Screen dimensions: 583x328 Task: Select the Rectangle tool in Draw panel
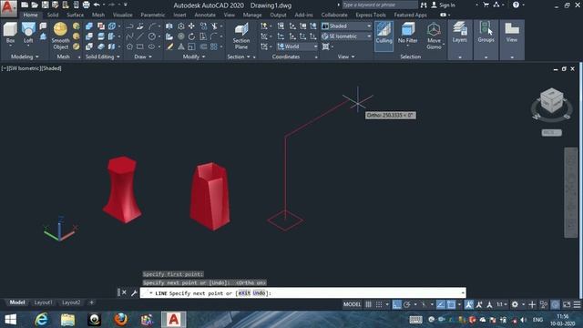coord(139,46)
